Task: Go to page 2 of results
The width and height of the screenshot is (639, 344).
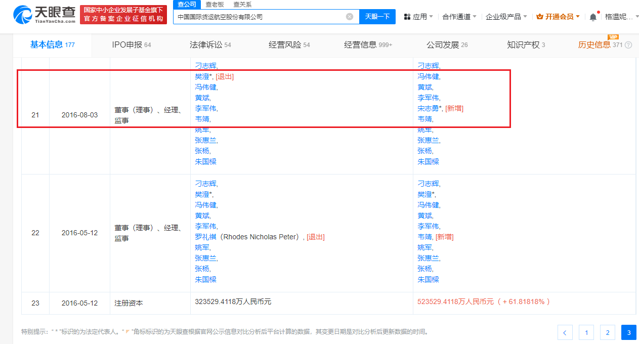Action: pos(608,332)
